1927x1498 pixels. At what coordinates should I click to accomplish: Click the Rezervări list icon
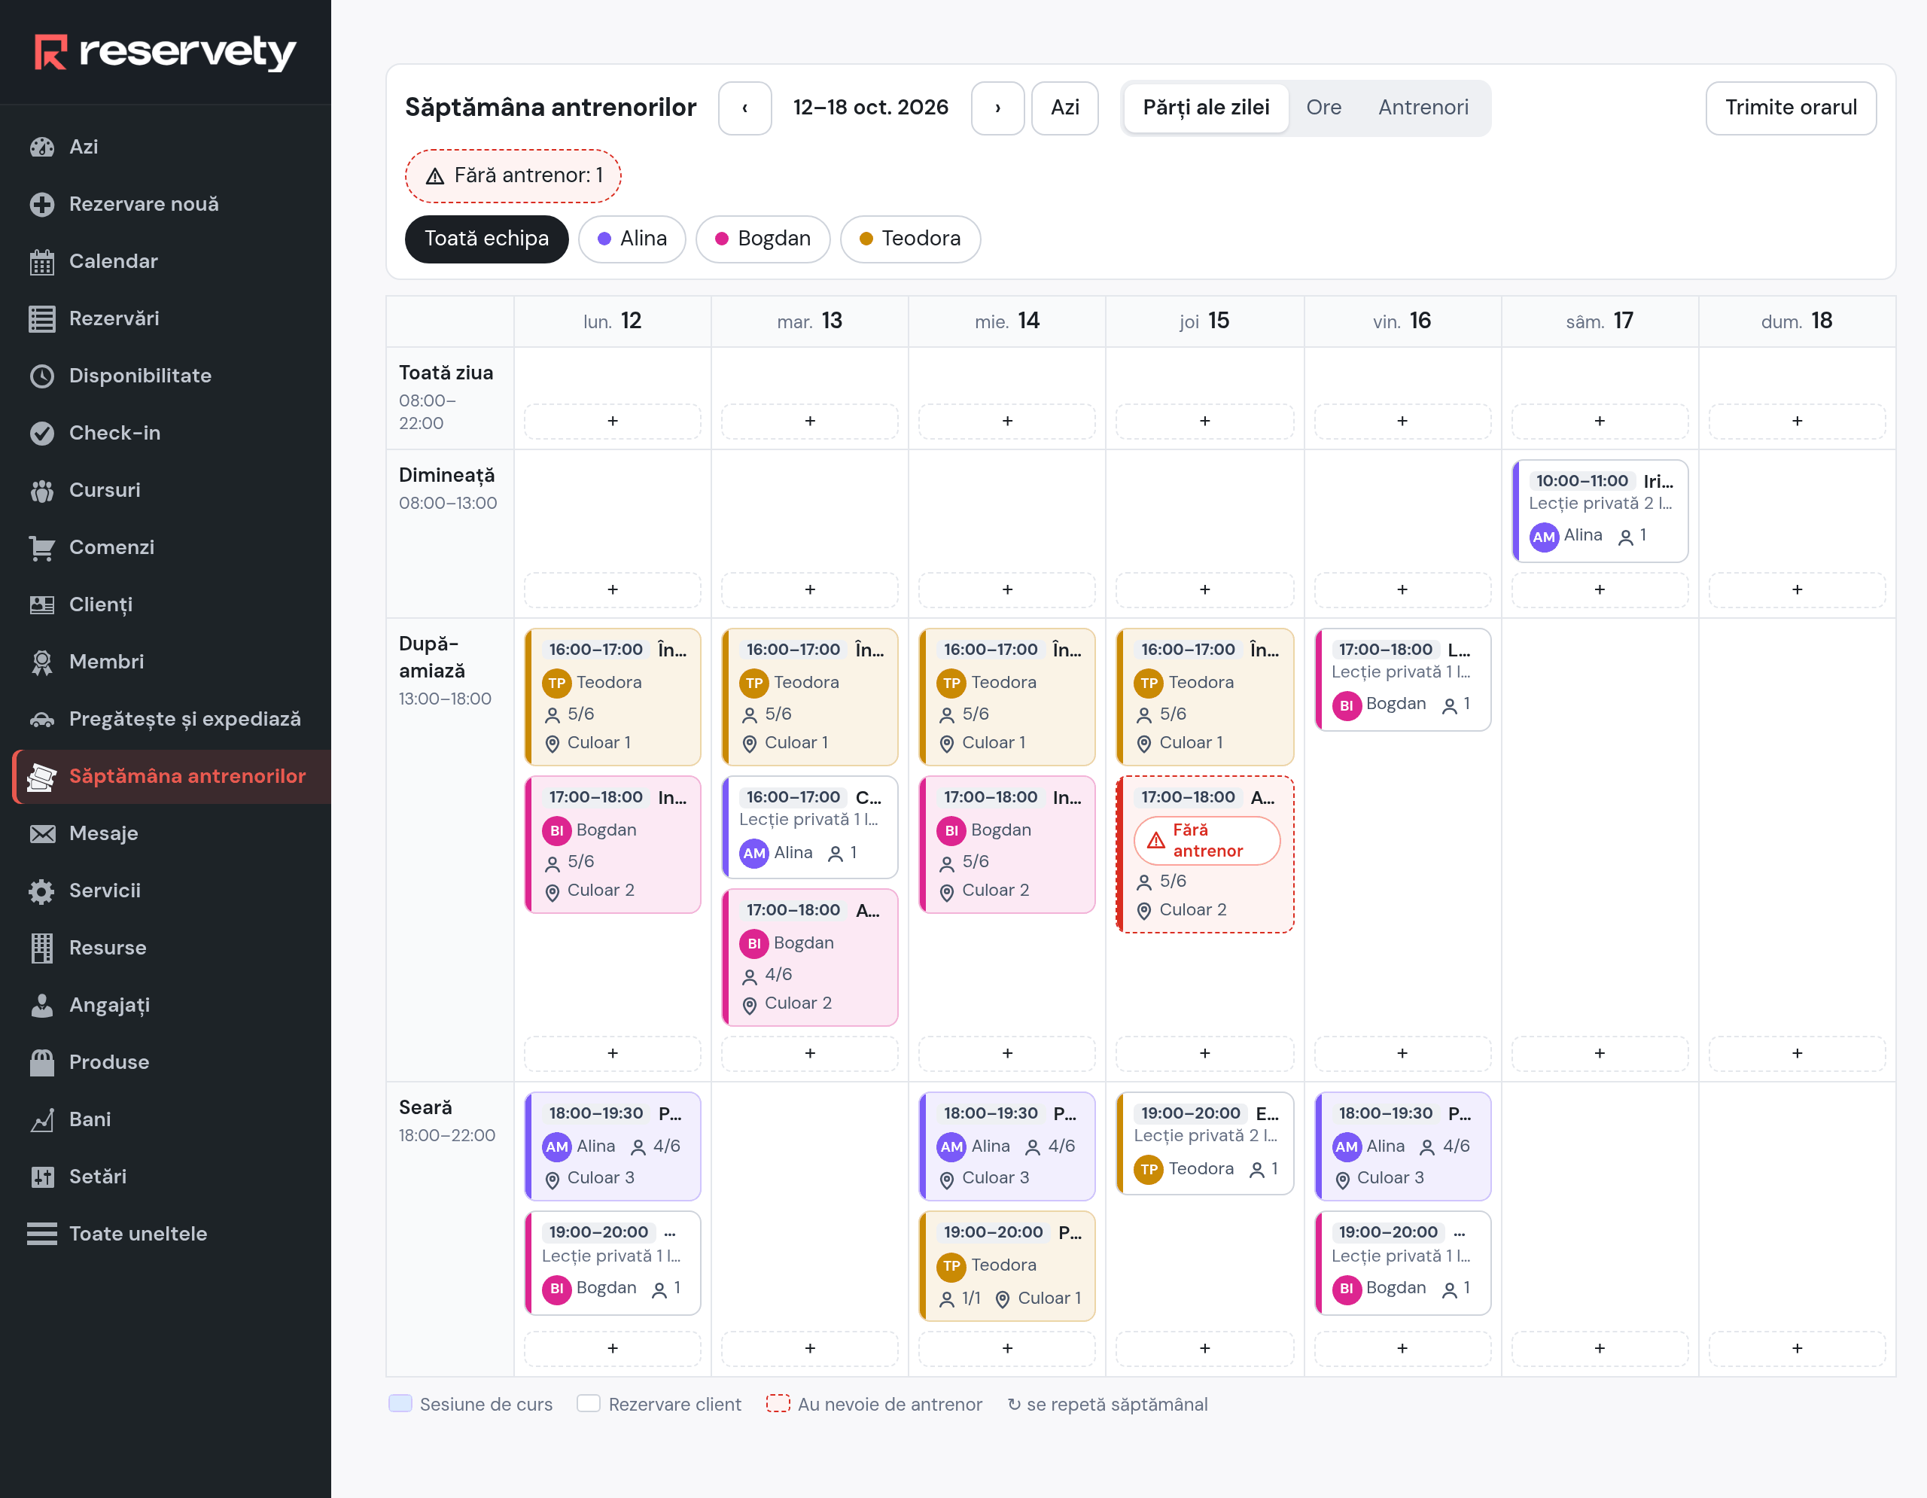(x=41, y=318)
